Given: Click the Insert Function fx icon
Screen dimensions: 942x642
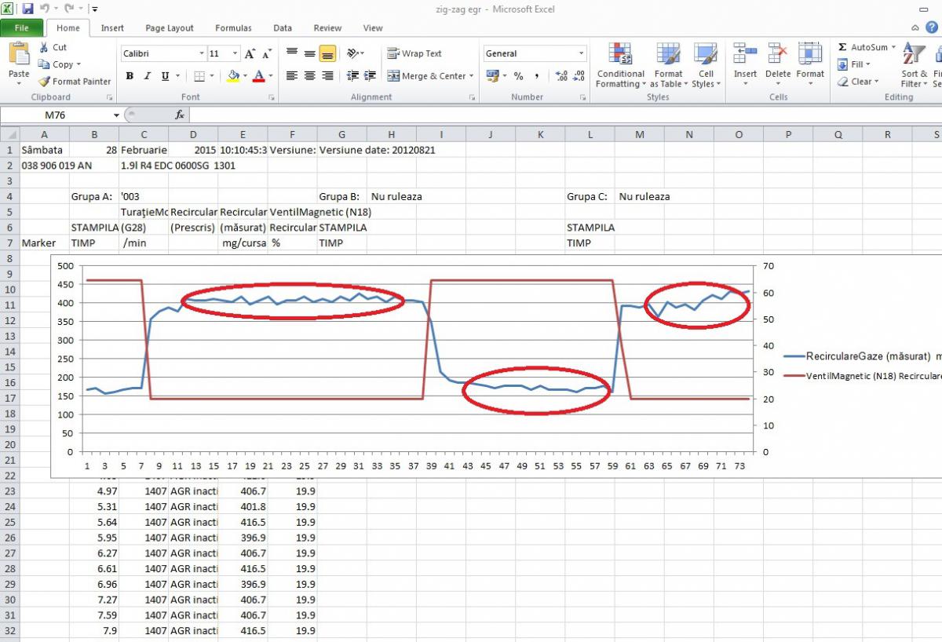Looking at the screenshot, I should (180, 115).
